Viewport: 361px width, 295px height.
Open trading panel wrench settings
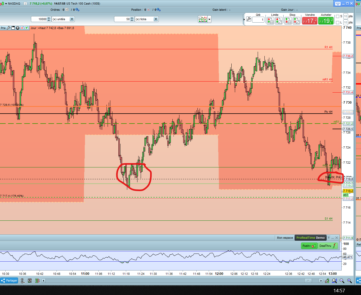(x=249, y=19)
